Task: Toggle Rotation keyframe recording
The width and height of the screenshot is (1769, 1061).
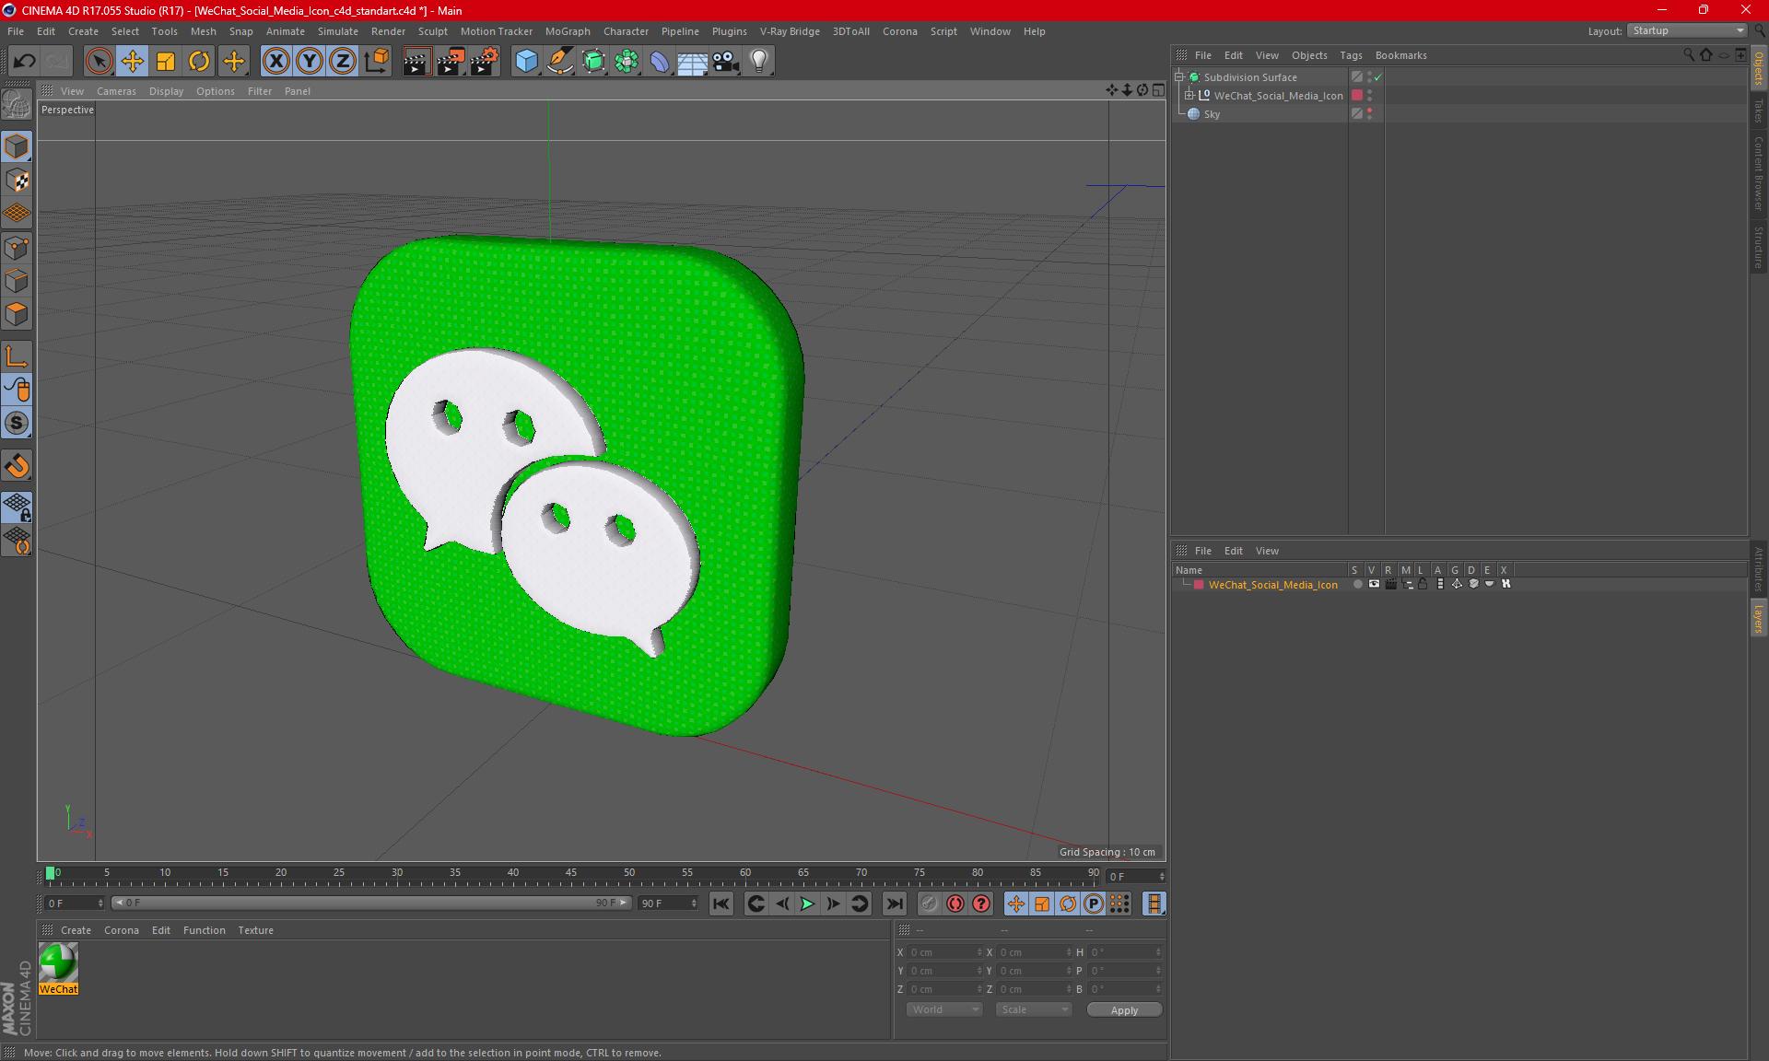Action: 1068,904
